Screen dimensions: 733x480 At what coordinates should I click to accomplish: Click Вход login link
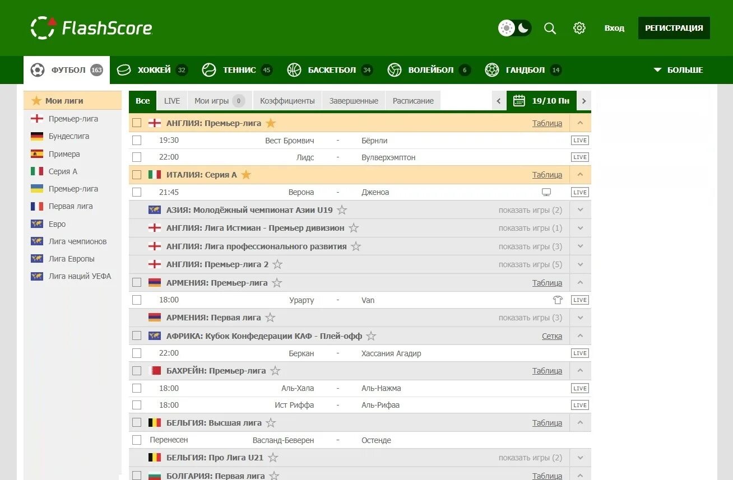point(614,28)
